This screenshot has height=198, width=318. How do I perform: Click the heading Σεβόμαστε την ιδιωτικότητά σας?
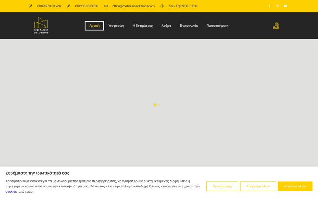[38, 173]
